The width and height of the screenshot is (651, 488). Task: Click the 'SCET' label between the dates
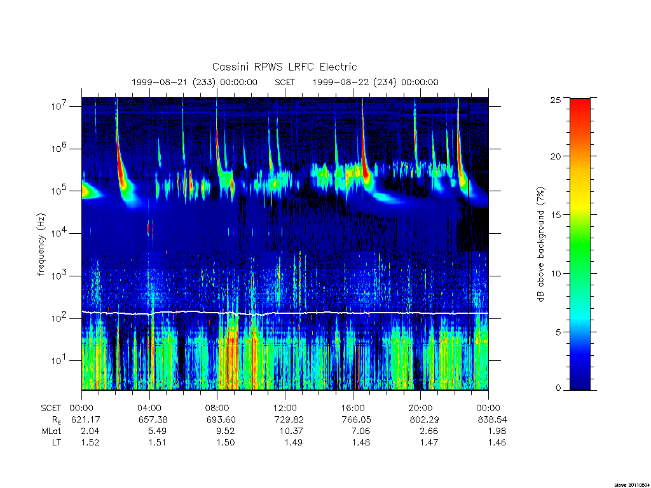[285, 82]
